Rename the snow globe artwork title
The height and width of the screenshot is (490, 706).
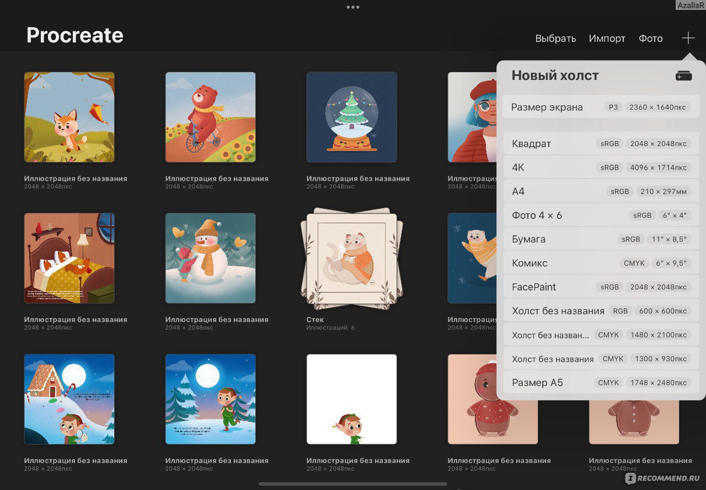point(358,179)
